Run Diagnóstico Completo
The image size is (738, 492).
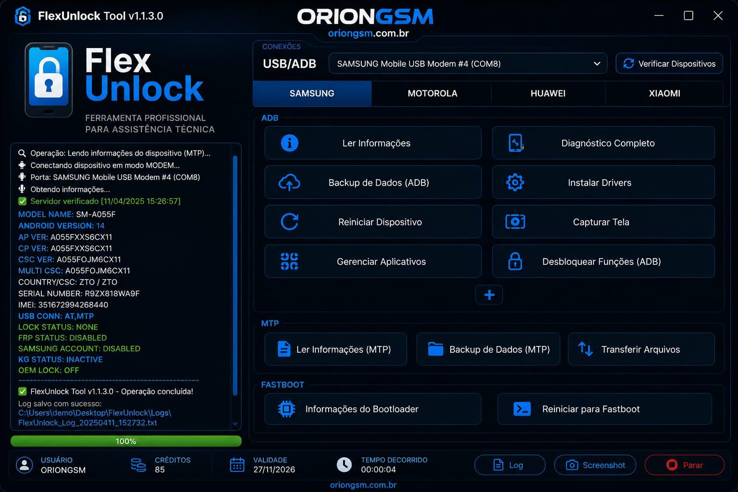point(603,143)
